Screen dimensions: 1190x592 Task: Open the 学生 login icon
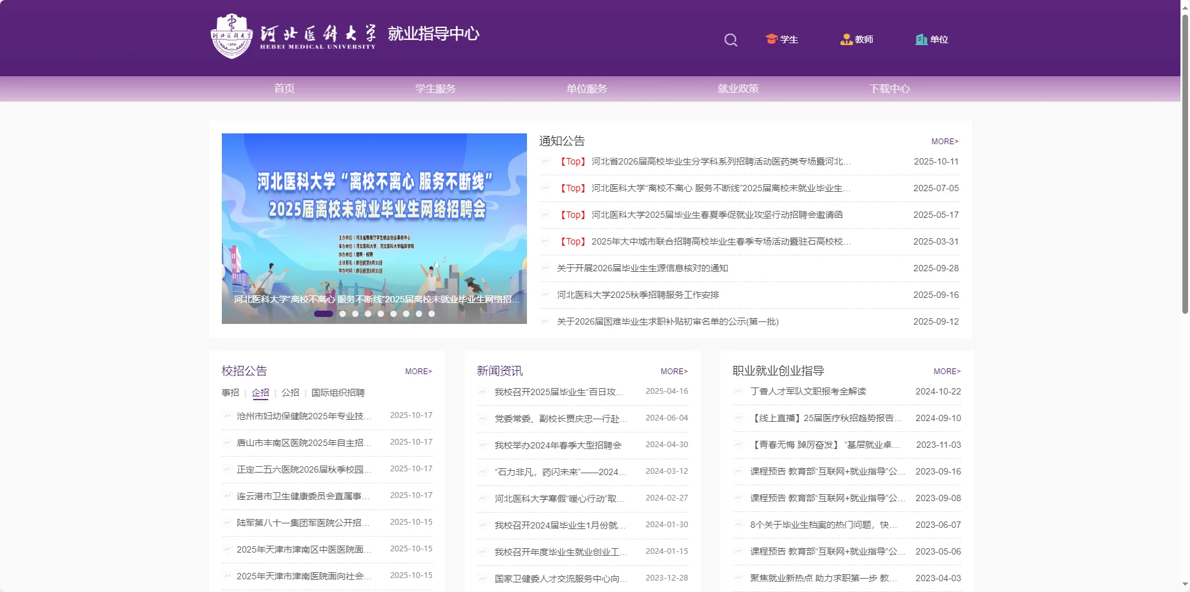click(782, 39)
